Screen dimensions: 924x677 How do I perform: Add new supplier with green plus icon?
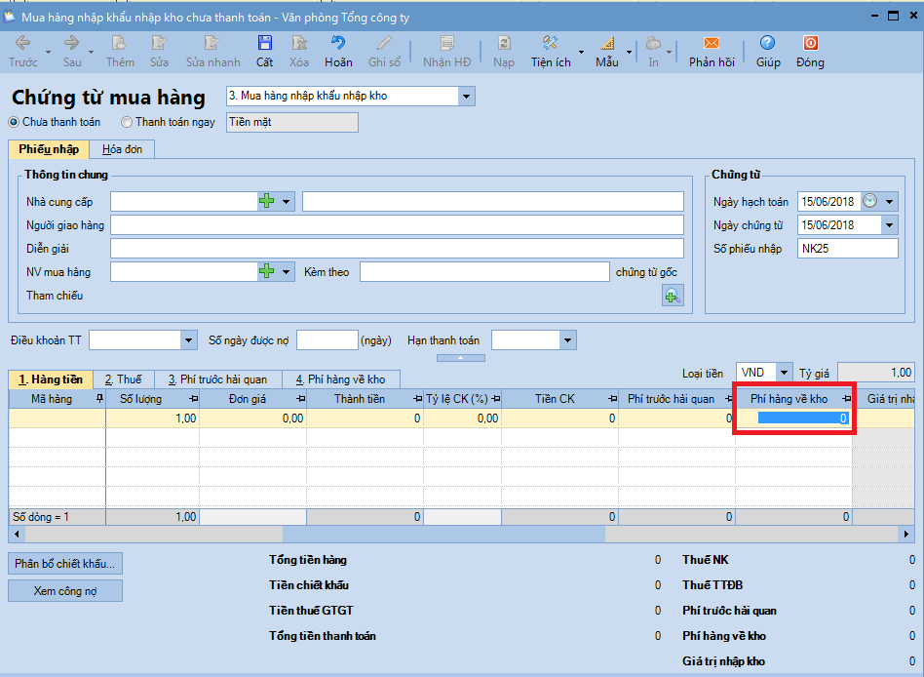(x=267, y=201)
